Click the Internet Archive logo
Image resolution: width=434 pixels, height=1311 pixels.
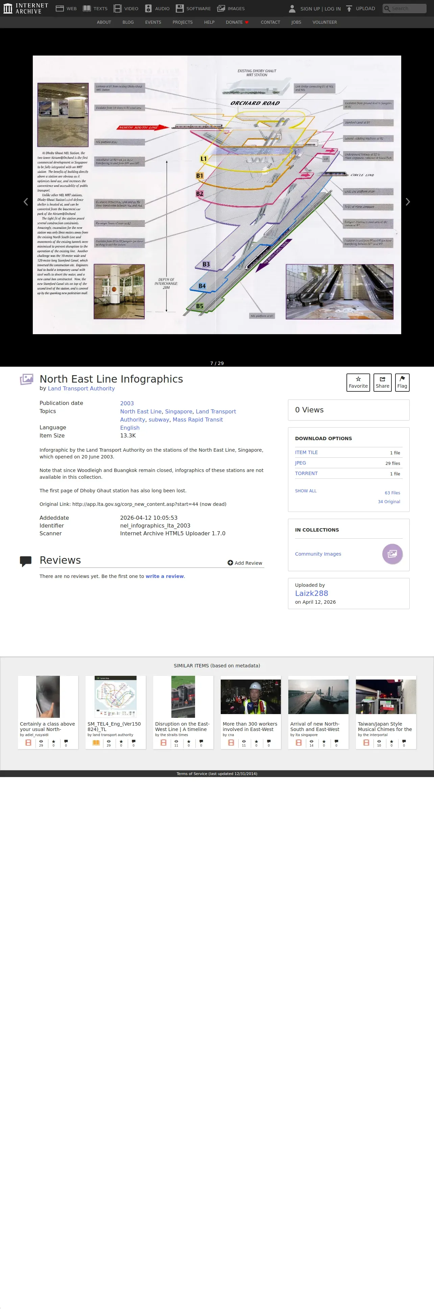click(25, 8)
